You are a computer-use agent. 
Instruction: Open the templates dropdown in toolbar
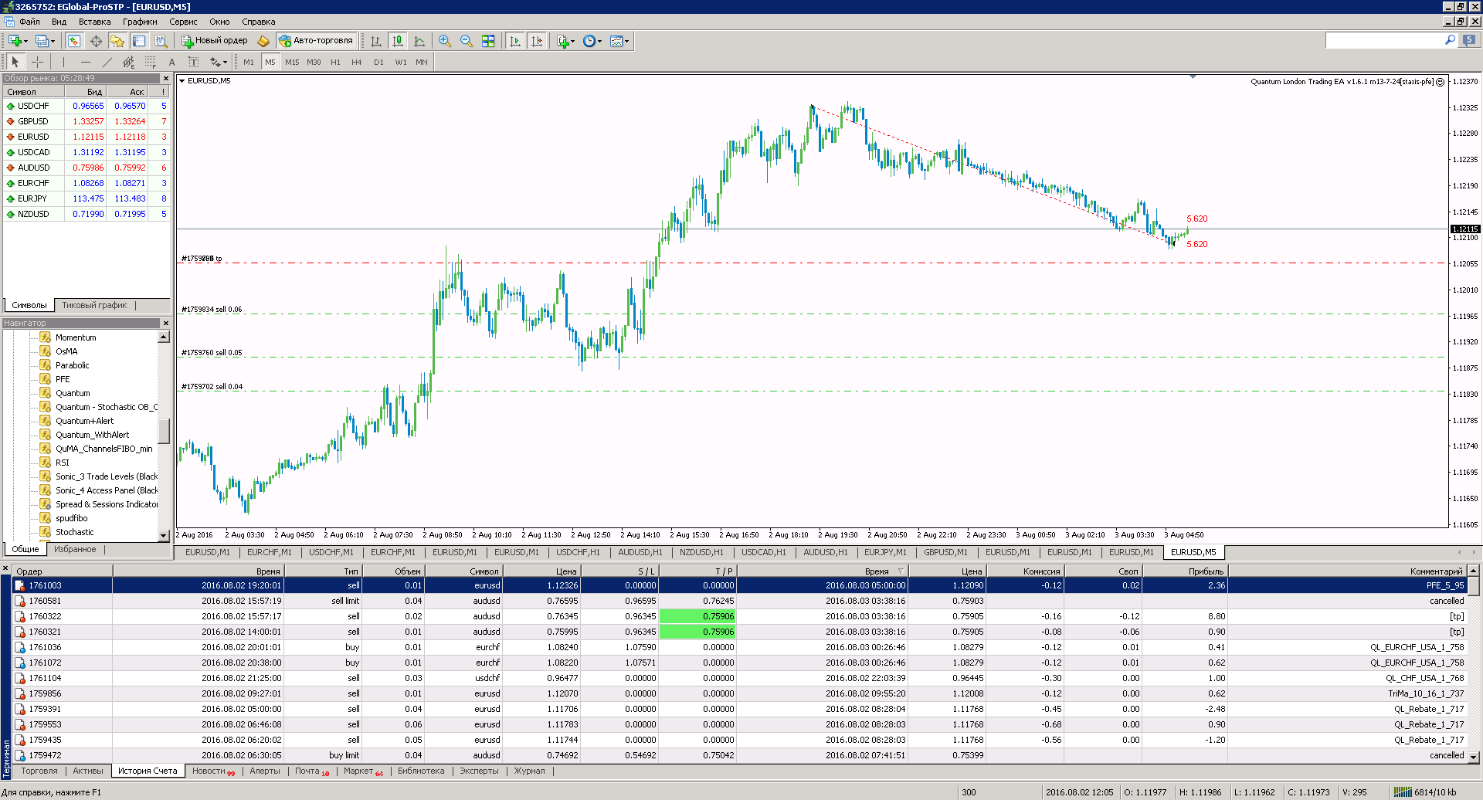[x=619, y=41]
